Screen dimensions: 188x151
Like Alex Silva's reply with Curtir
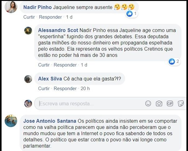tap(44, 89)
